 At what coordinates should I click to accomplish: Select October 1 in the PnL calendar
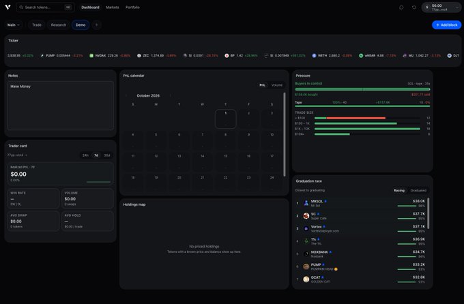tap(225, 119)
